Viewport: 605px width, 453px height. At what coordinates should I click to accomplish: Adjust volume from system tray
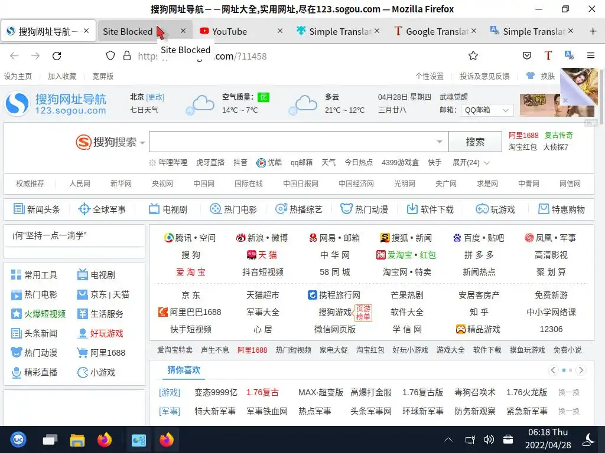[489, 439]
